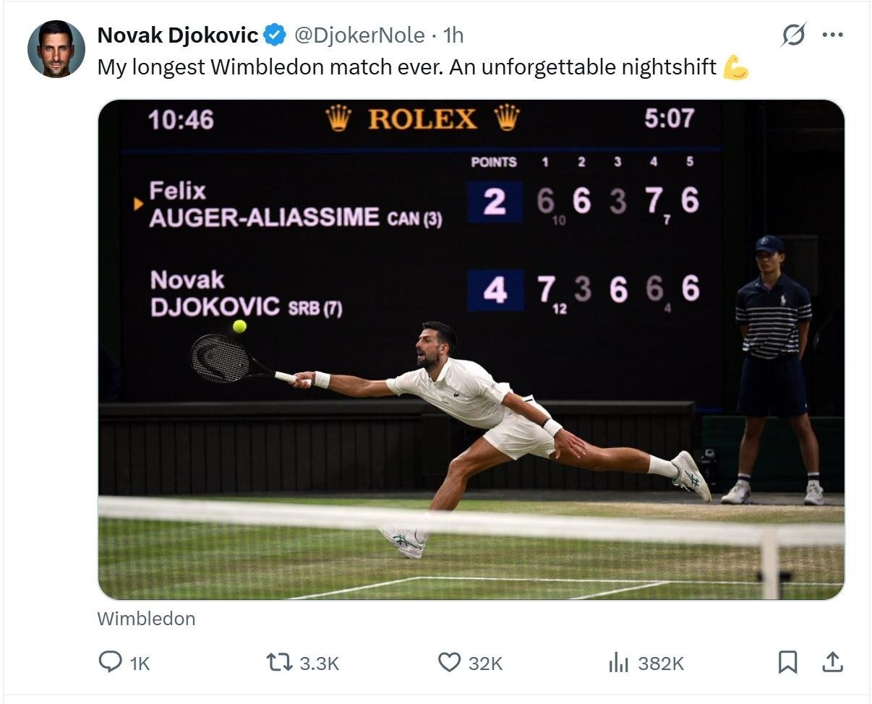Click the Wimbledon caption below the image
This screenshot has width=872, height=704.
pyautogui.click(x=146, y=619)
